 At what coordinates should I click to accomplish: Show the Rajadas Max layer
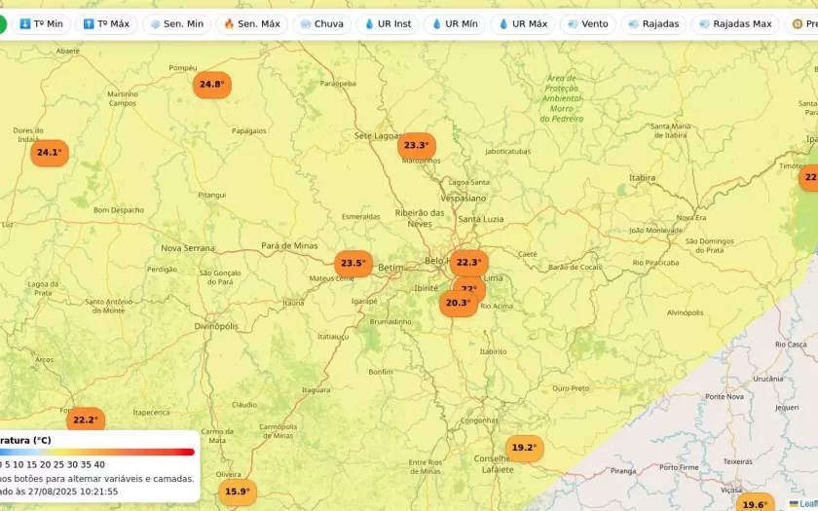(733, 23)
